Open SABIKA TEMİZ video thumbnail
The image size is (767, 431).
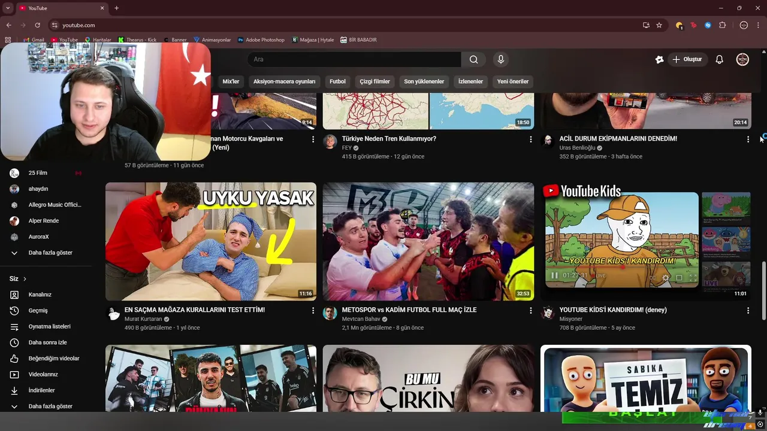[646, 378]
